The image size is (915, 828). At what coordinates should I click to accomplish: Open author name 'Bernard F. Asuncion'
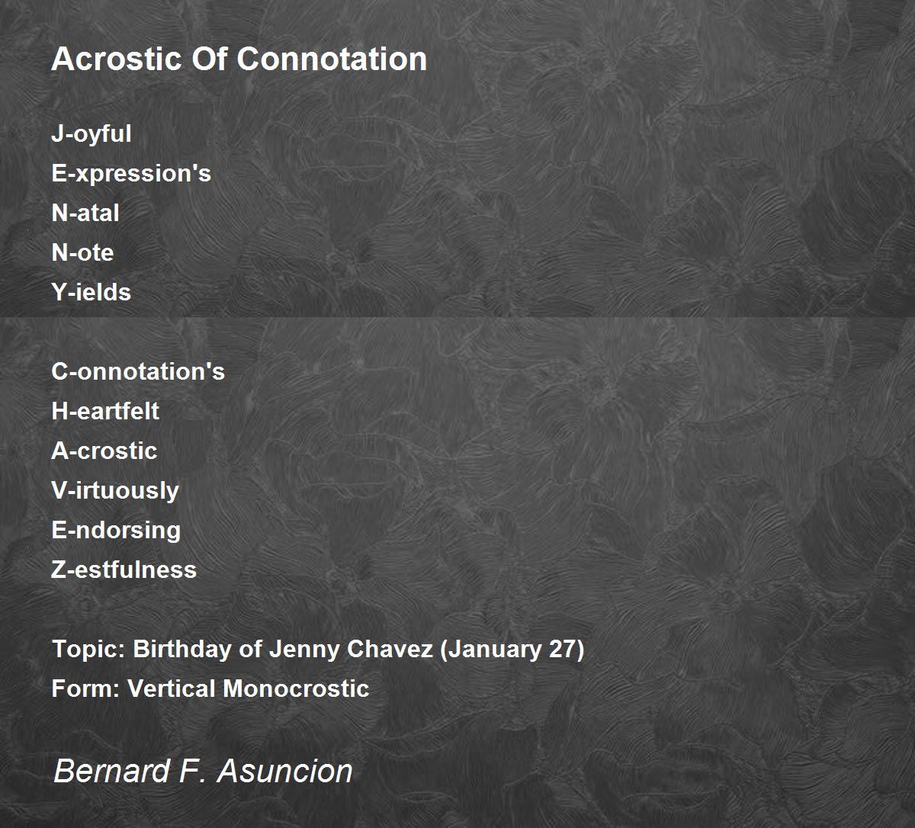(x=203, y=771)
